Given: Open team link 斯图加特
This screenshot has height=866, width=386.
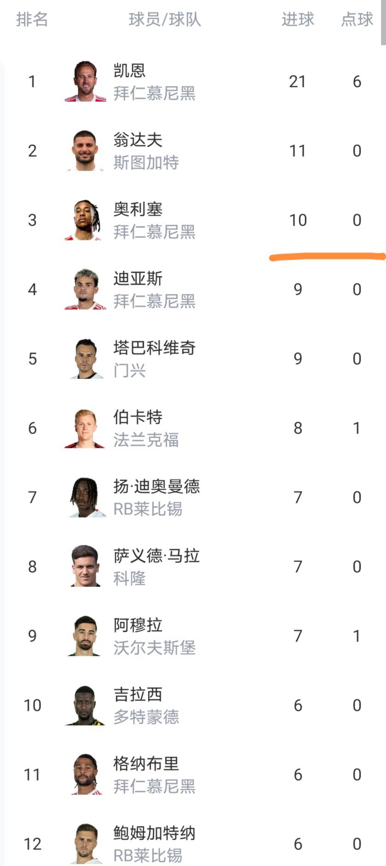Looking at the screenshot, I should click(146, 163).
